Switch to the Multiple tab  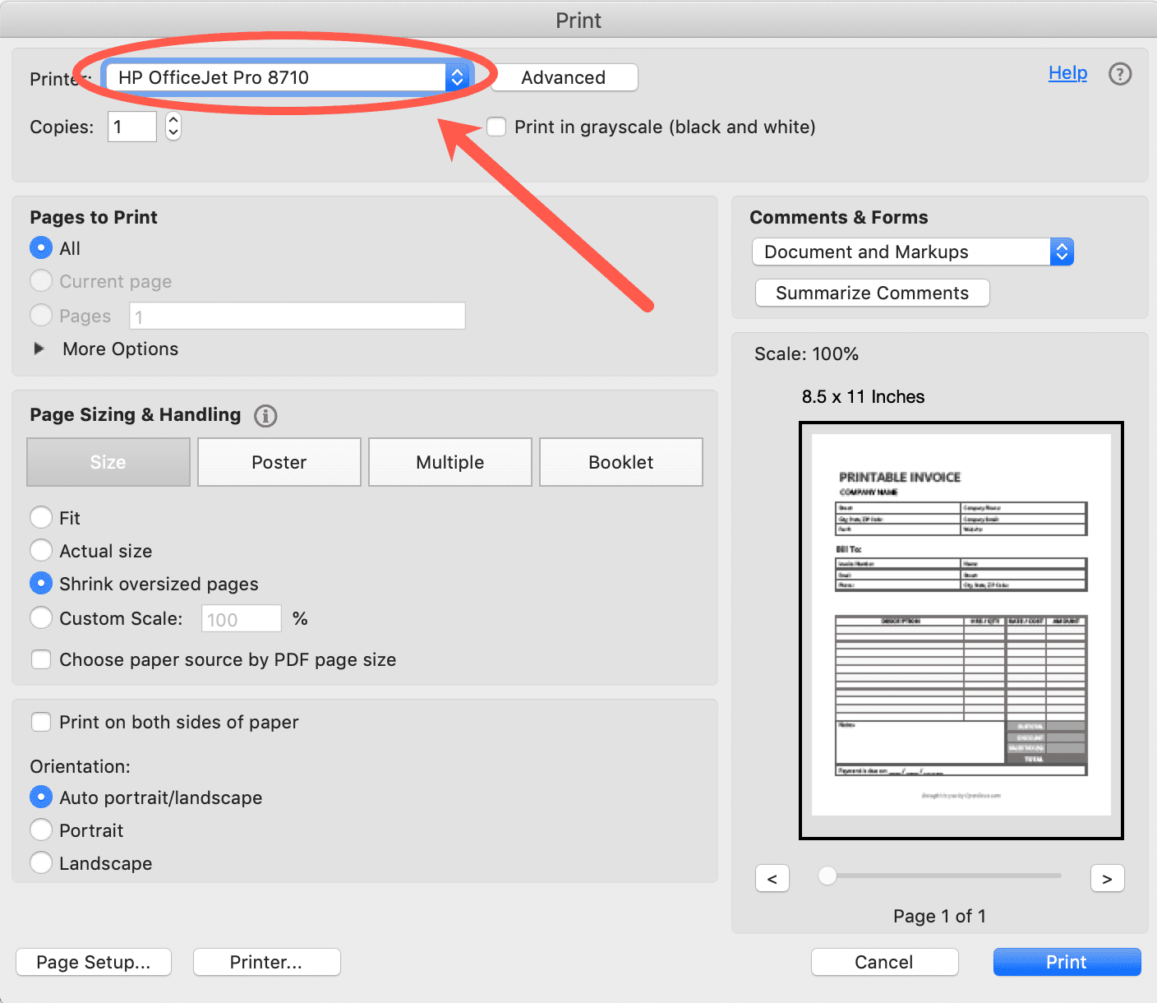point(450,462)
